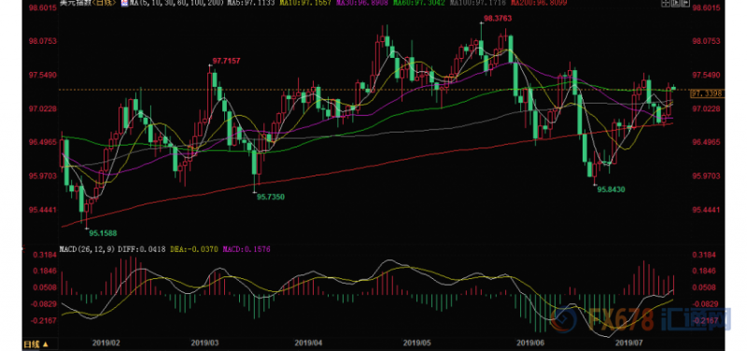Click the arrow expand icon at top right
The image size is (747, 351).
pyautogui.click(x=685, y=3)
